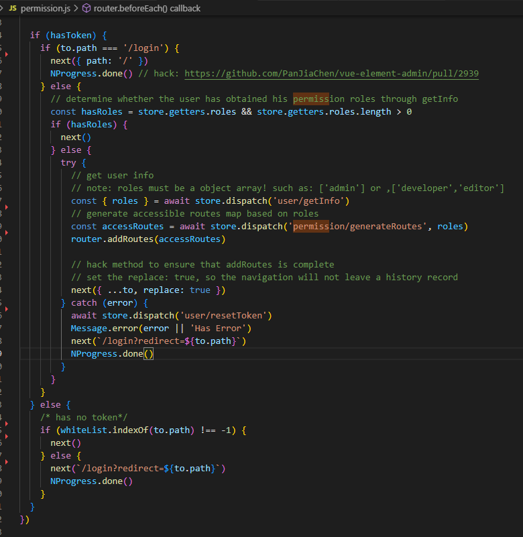Click 'router.addRoutes(accessRoutes)' call
Image resolution: width=523 pixels, height=537 pixels.
coord(148,239)
